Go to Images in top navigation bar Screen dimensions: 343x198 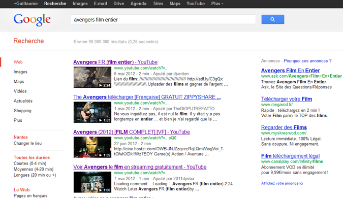click(80, 4)
